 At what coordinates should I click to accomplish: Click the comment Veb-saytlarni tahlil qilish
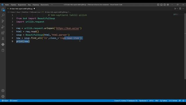[x=67, y=15]
